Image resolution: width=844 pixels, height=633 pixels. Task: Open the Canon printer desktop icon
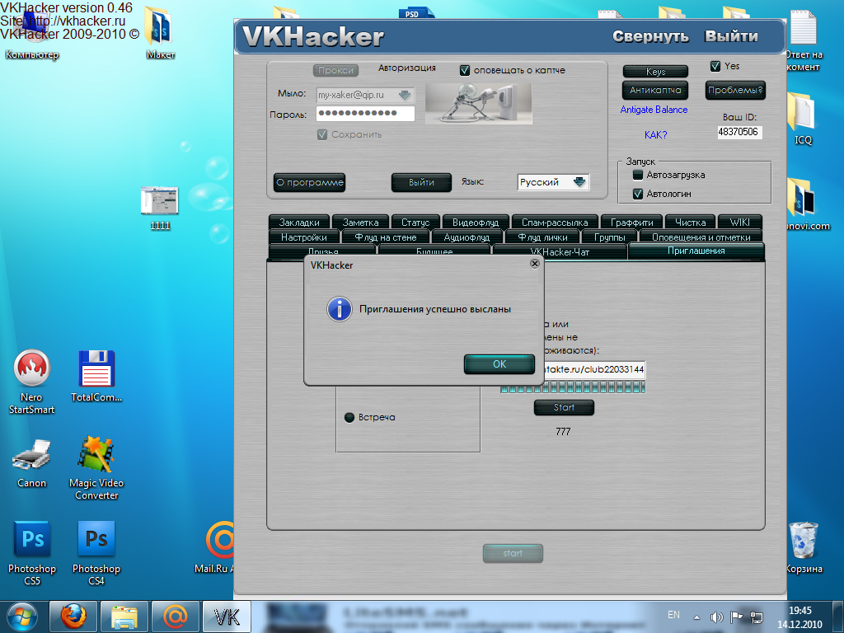[x=32, y=463]
